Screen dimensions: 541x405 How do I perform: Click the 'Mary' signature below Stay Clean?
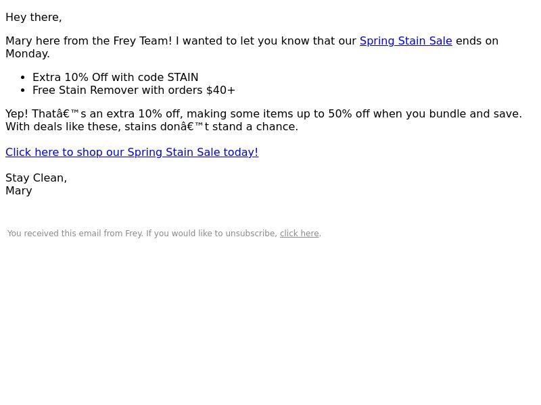(x=19, y=191)
